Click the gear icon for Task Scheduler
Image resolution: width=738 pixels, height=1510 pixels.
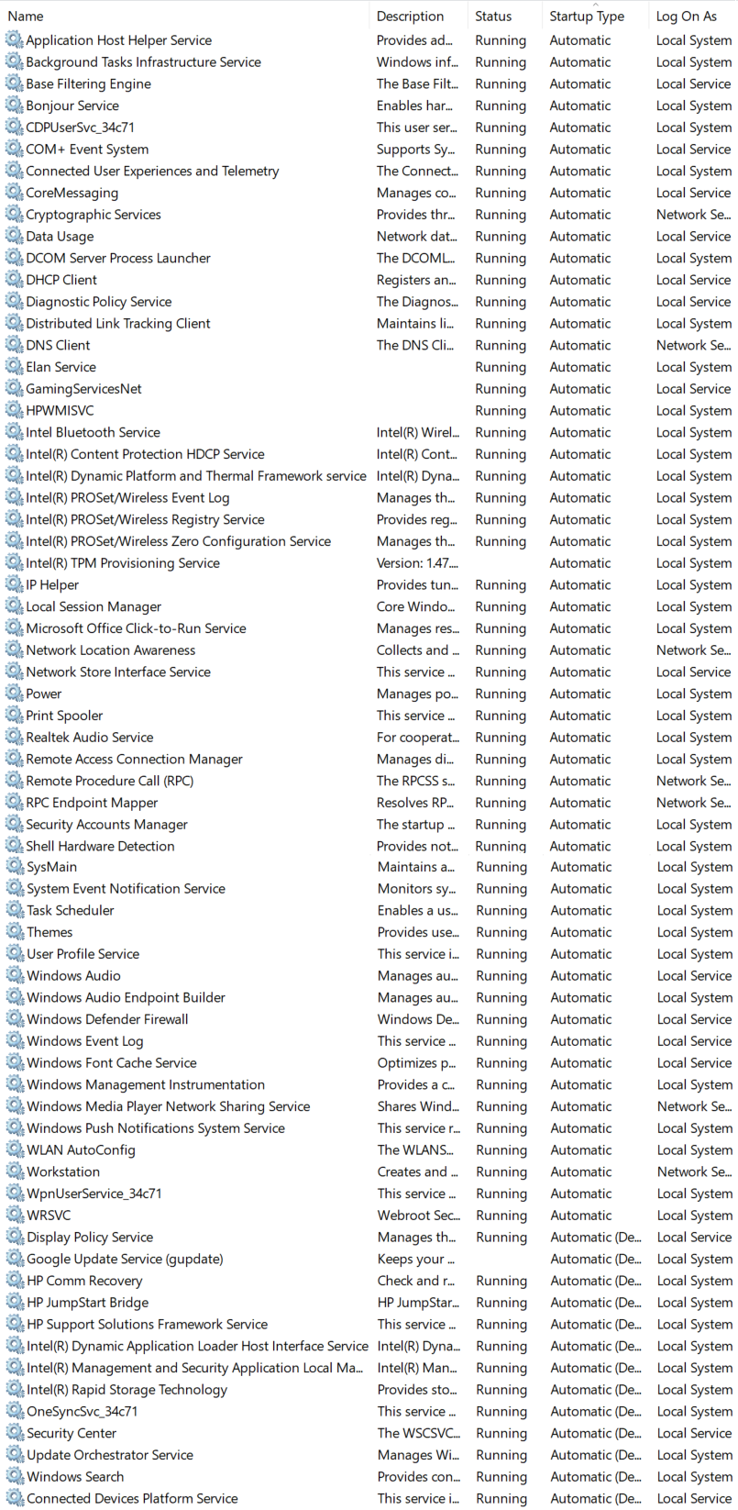click(x=15, y=910)
